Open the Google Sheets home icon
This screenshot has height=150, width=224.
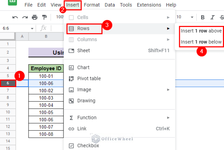point(12,2)
